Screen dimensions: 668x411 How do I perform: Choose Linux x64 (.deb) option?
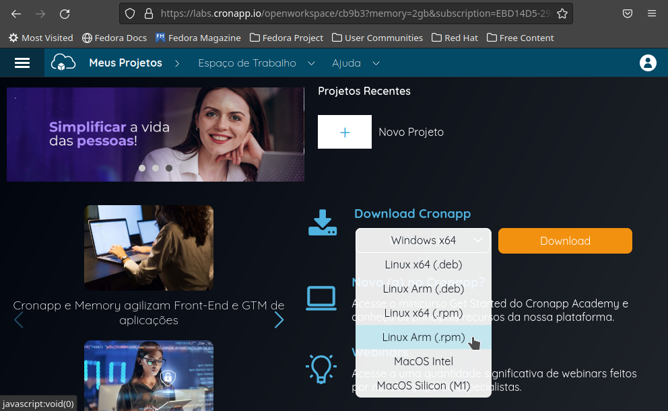coord(424,264)
